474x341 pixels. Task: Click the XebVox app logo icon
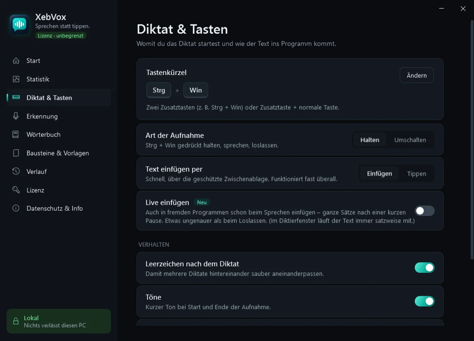19,25
